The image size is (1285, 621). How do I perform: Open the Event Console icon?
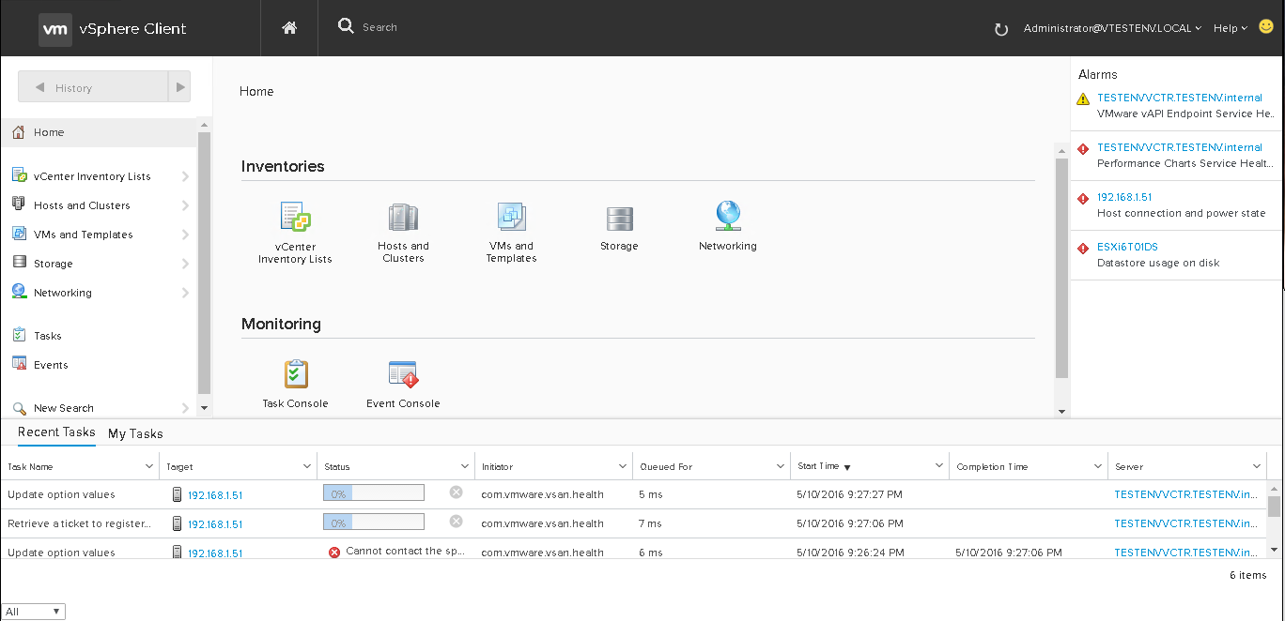(402, 373)
